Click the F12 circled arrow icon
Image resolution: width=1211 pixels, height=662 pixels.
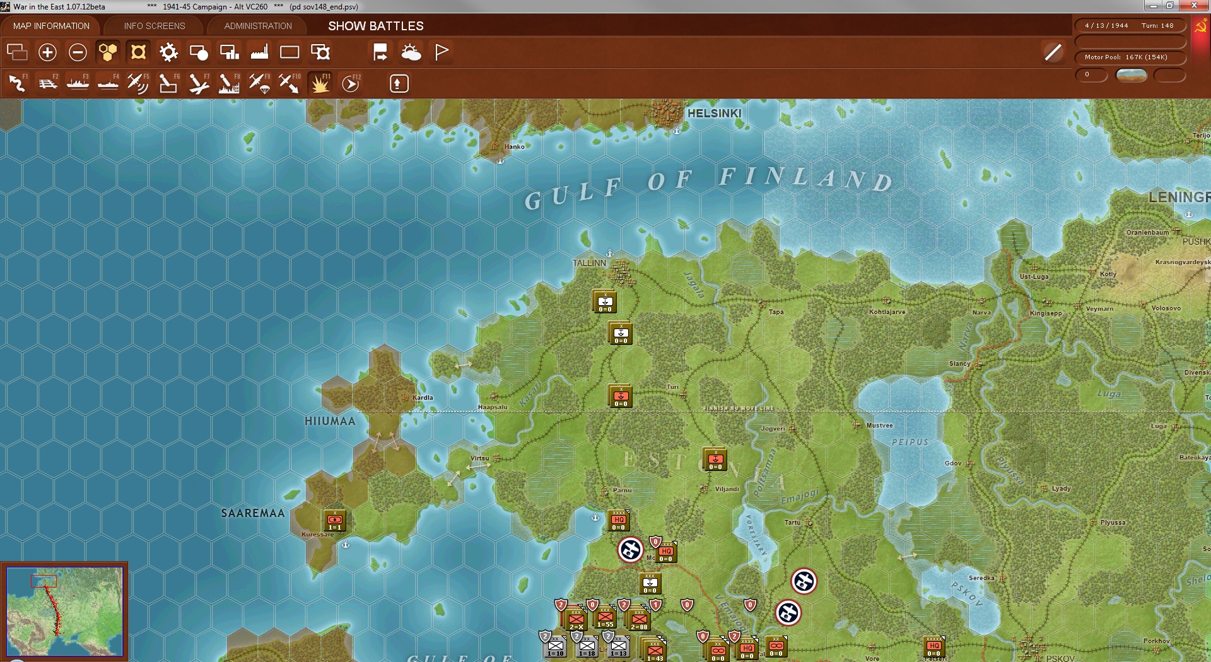(x=351, y=83)
